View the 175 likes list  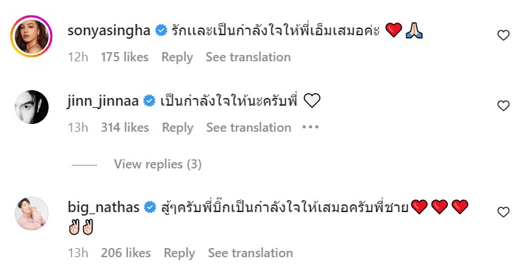(125, 57)
